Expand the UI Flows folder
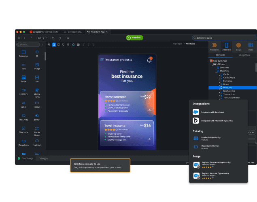Screen dimensions: 257x202 point(219,64)
